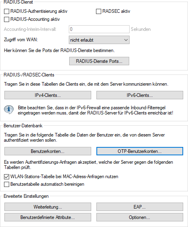Click the blue info bubble icon
188x227 pixels.
[9, 109]
